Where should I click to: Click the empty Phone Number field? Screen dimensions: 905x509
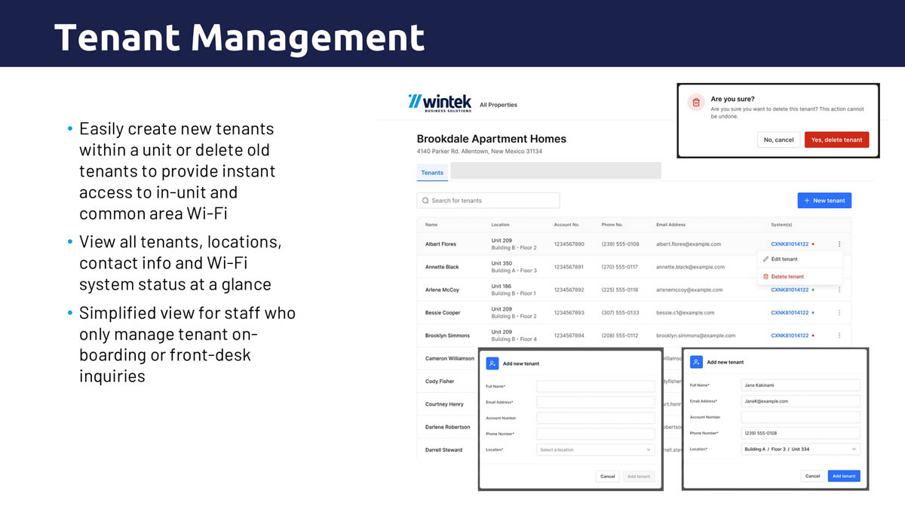pos(596,434)
